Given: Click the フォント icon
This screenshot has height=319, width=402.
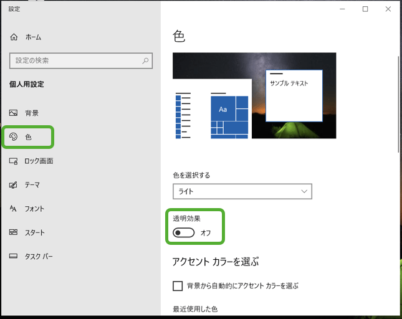Looking at the screenshot, I should [13, 209].
